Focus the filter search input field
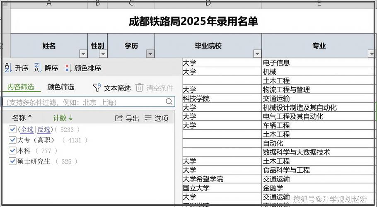 coord(88,102)
